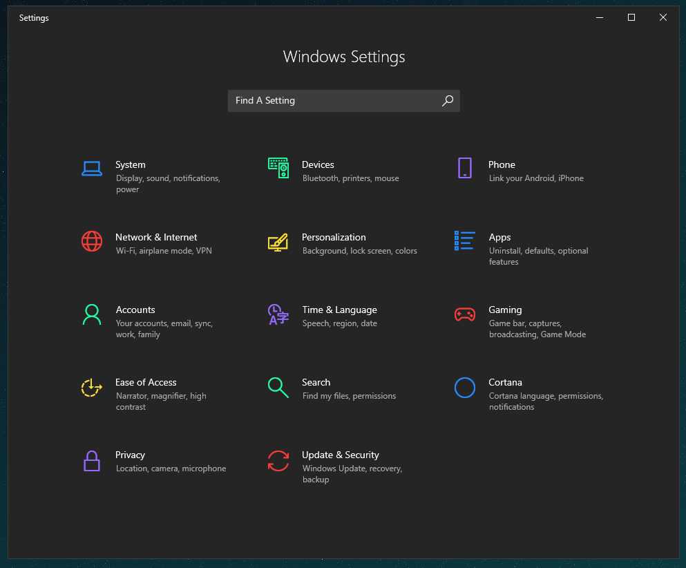Open the Search category title
The width and height of the screenshot is (686, 568).
click(x=316, y=382)
